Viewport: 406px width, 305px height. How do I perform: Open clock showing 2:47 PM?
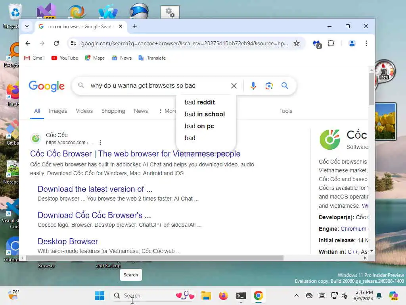[x=364, y=295]
